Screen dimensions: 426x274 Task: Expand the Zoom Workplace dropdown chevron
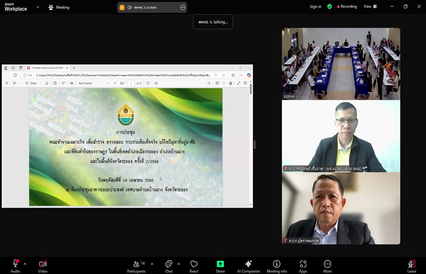[38, 7]
